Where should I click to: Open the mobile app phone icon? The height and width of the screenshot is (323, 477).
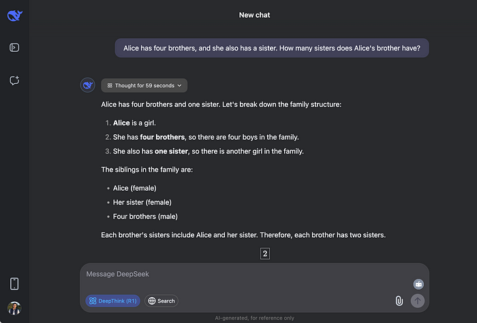[14, 283]
